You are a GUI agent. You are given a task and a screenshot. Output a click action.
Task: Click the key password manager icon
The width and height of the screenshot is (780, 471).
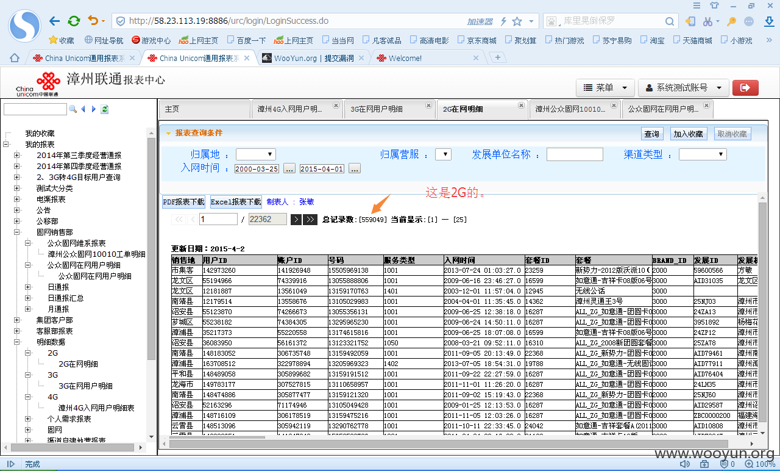point(731,21)
